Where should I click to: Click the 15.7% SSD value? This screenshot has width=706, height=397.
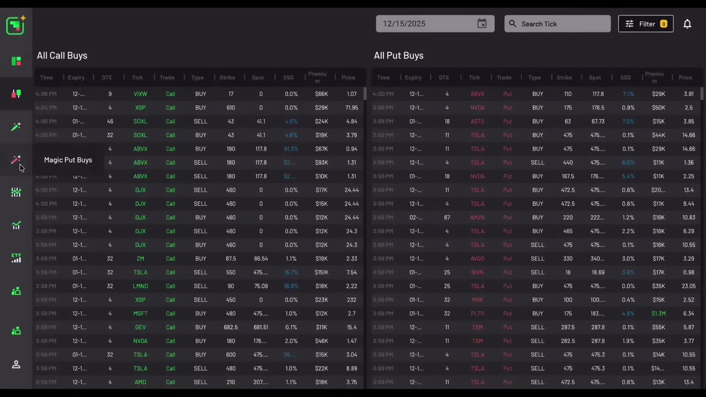coord(291,272)
